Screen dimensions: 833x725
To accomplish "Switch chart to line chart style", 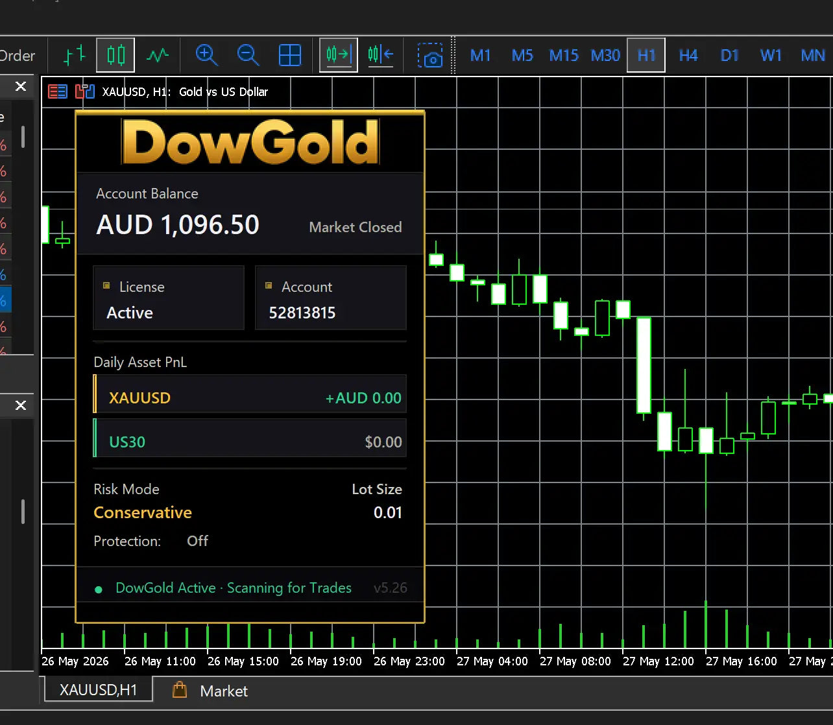I will click(x=158, y=55).
